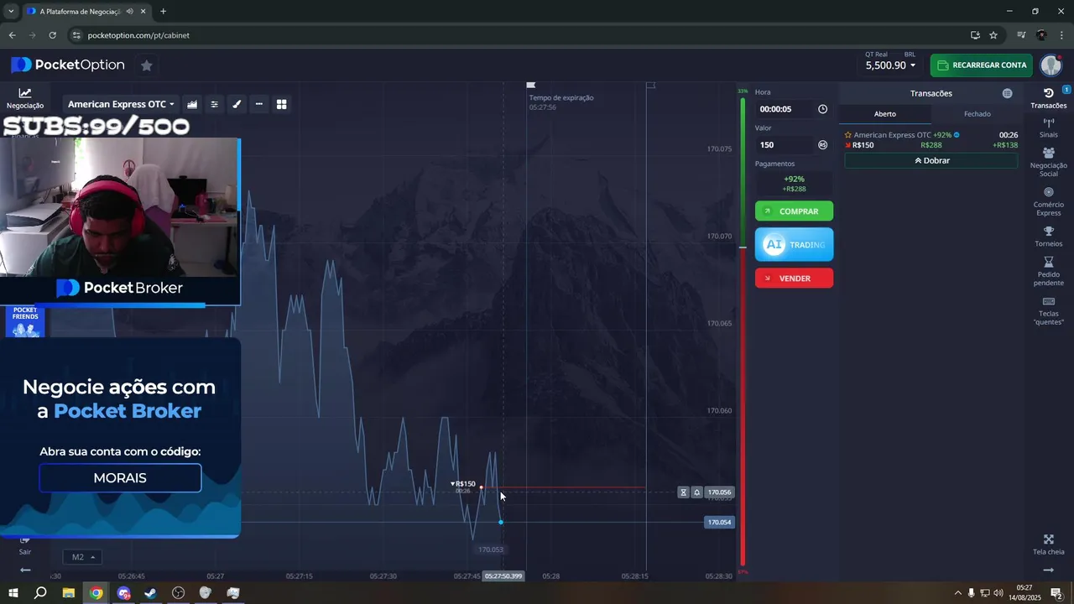This screenshot has width=1074, height=604.
Task: Open the Negociação trading panel icon
Action: [x=25, y=98]
